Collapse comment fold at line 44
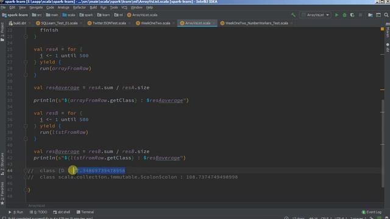390x219 pixels. point(26,170)
